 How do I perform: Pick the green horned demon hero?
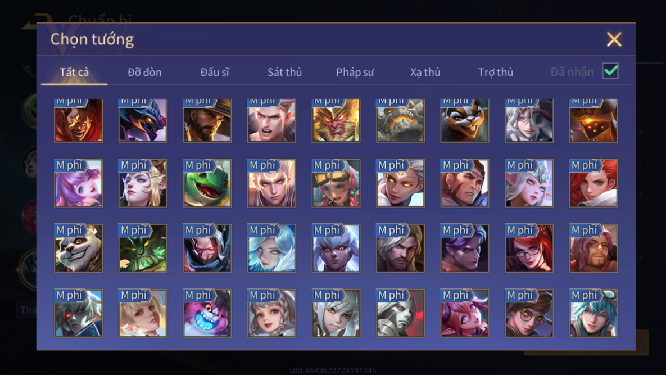pos(143,248)
